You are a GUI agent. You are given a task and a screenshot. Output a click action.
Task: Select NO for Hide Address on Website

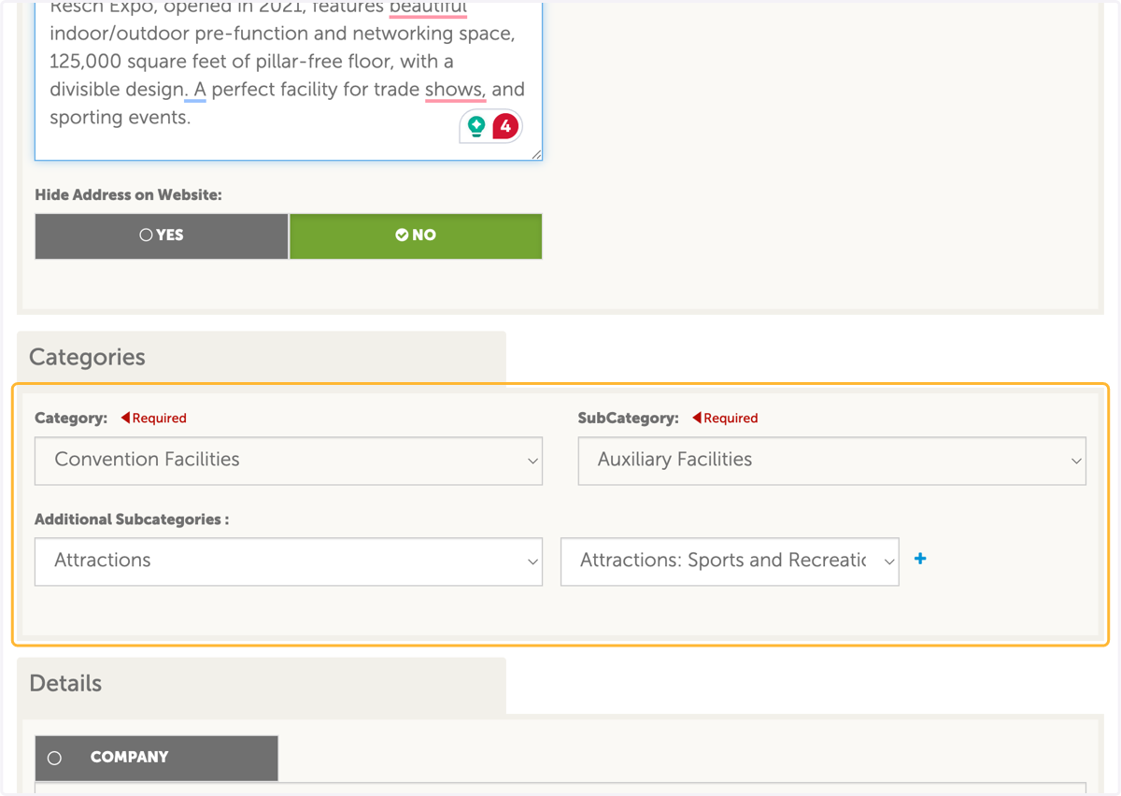coord(416,235)
